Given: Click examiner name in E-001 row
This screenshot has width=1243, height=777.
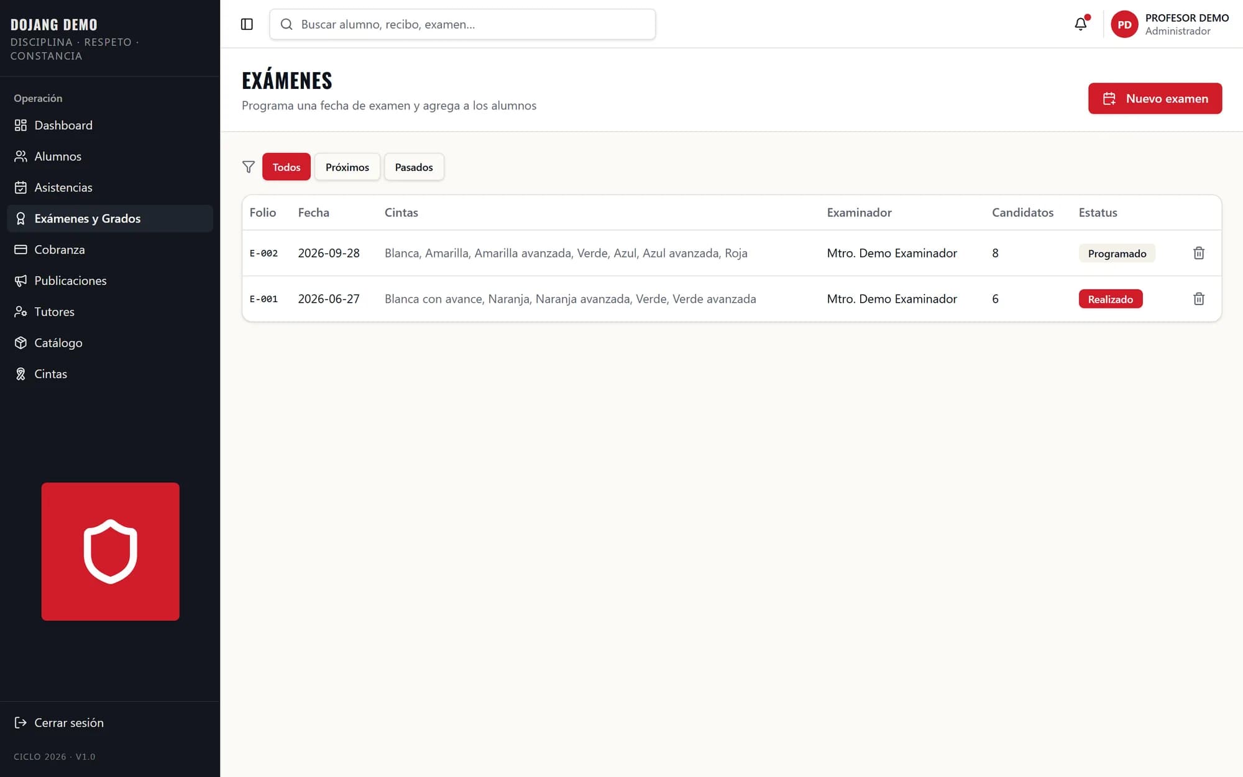Looking at the screenshot, I should [892, 299].
